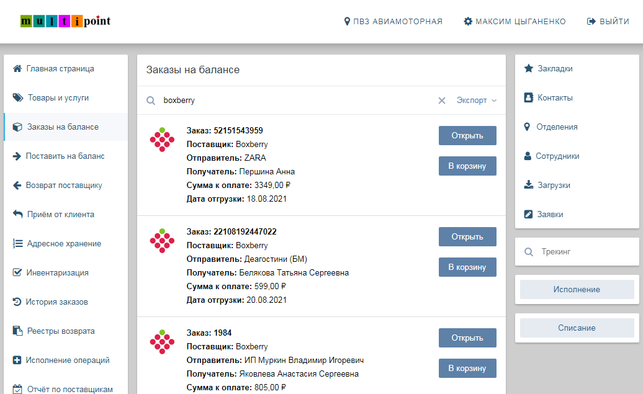
Task: Click the amount 599,00 ₽
Action: (270, 286)
